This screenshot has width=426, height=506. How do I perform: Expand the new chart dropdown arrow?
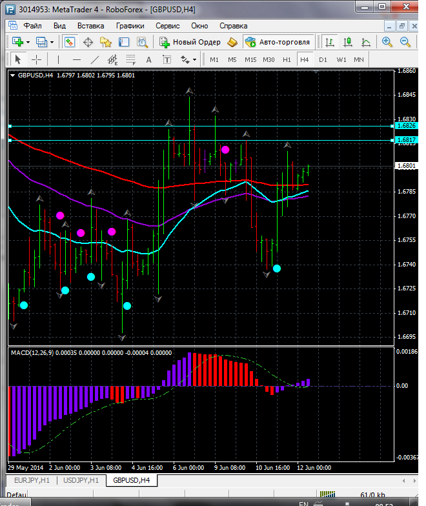(x=28, y=42)
